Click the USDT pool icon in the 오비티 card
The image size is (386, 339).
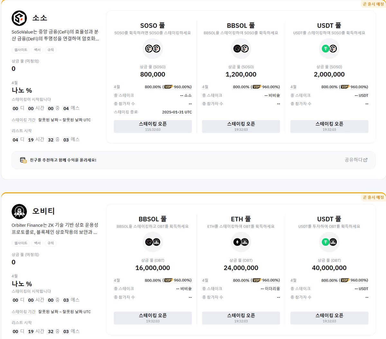329,242
